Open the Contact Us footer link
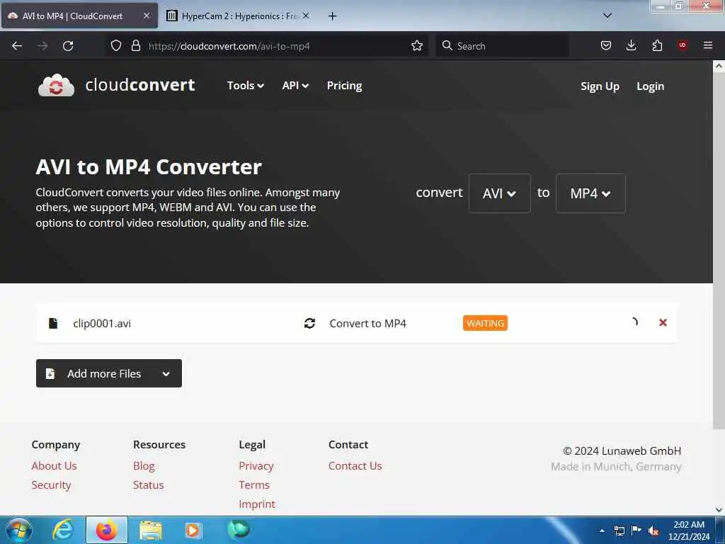Screen dimensions: 725x544 pyautogui.click(x=355, y=466)
